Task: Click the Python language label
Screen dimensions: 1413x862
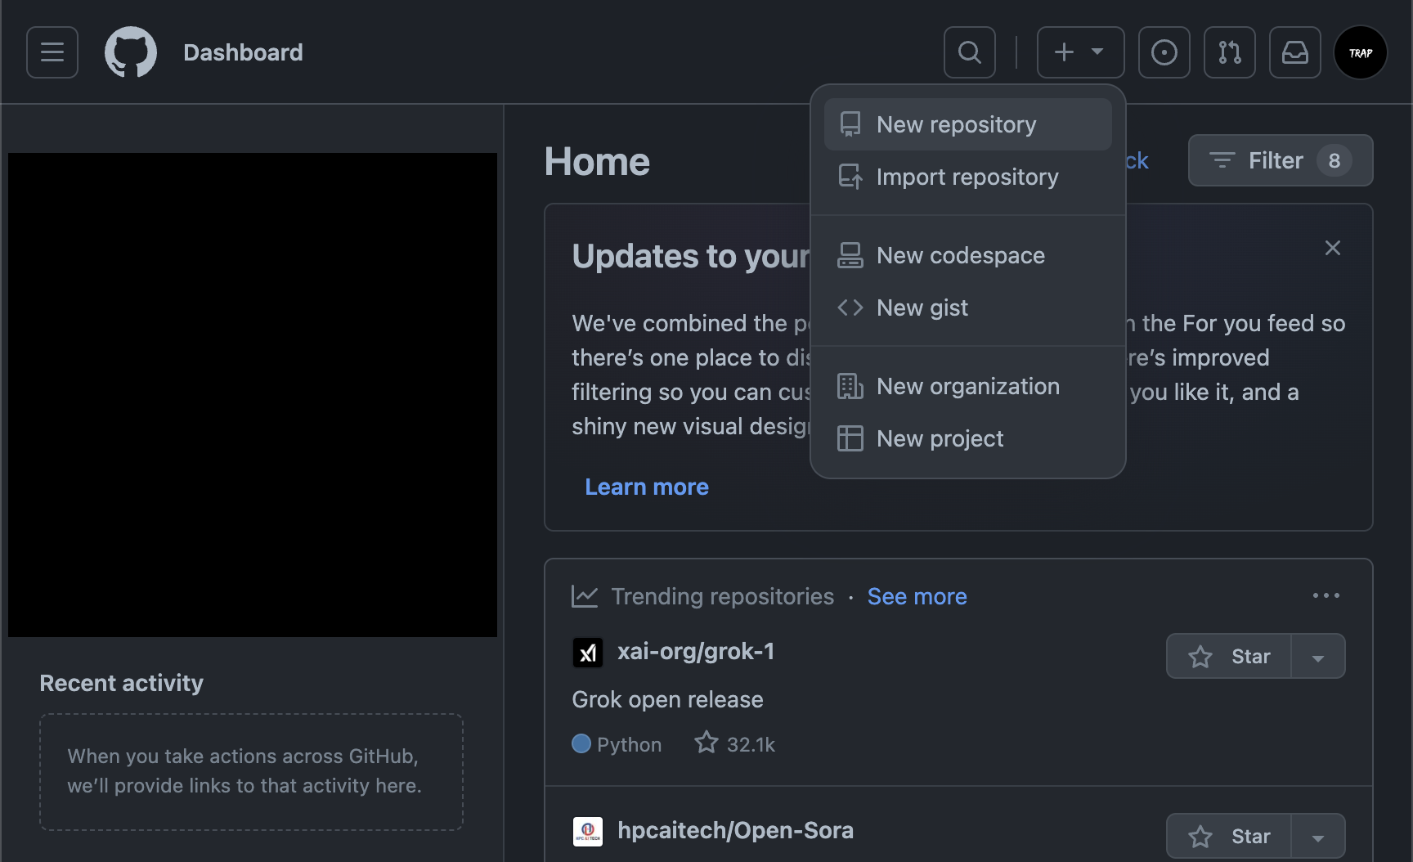Action: 617,744
